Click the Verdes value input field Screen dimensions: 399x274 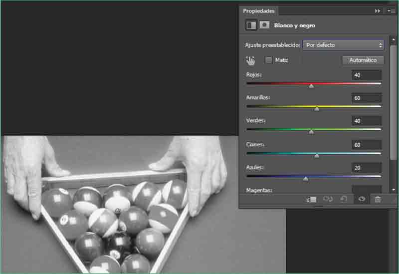tap(367, 121)
